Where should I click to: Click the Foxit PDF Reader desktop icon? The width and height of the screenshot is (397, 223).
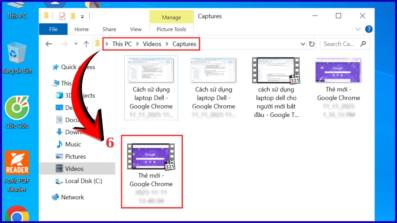(x=17, y=172)
